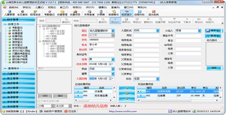This screenshot has width=226, height=115.
Task: Open the 状态 dropdown showing 在园
Action: point(158,79)
